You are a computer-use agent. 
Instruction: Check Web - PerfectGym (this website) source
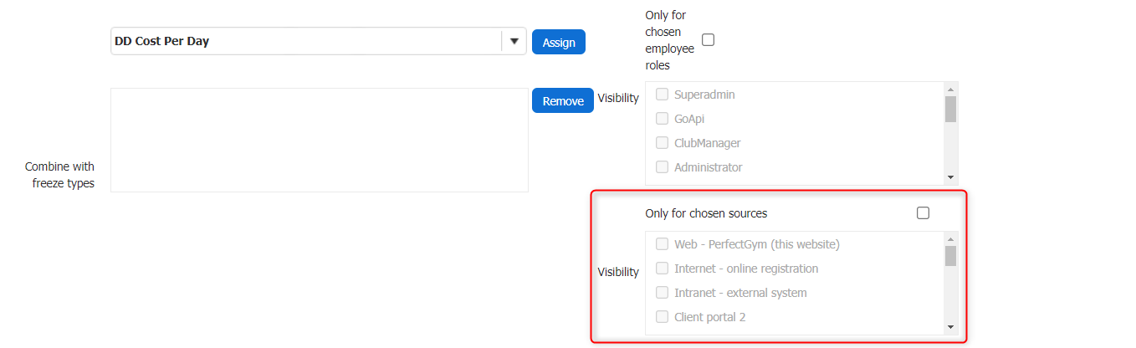(662, 244)
